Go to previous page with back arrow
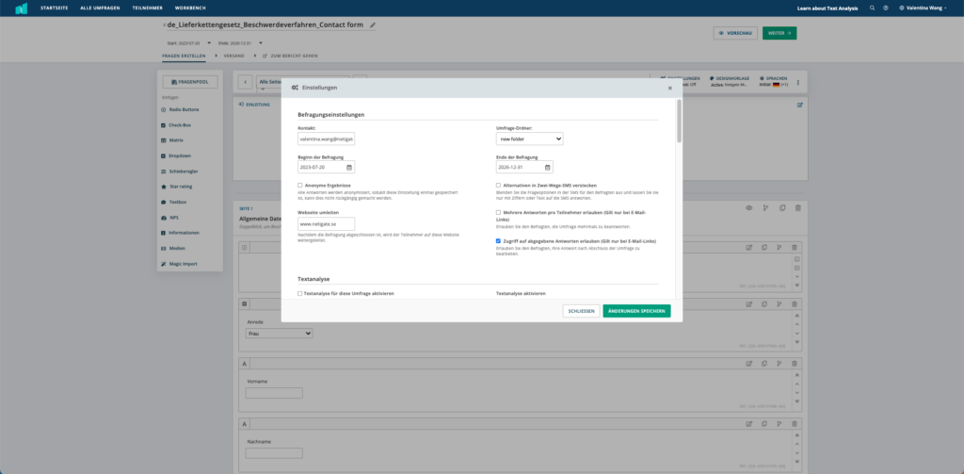The image size is (964, 474). pos(245,82)
